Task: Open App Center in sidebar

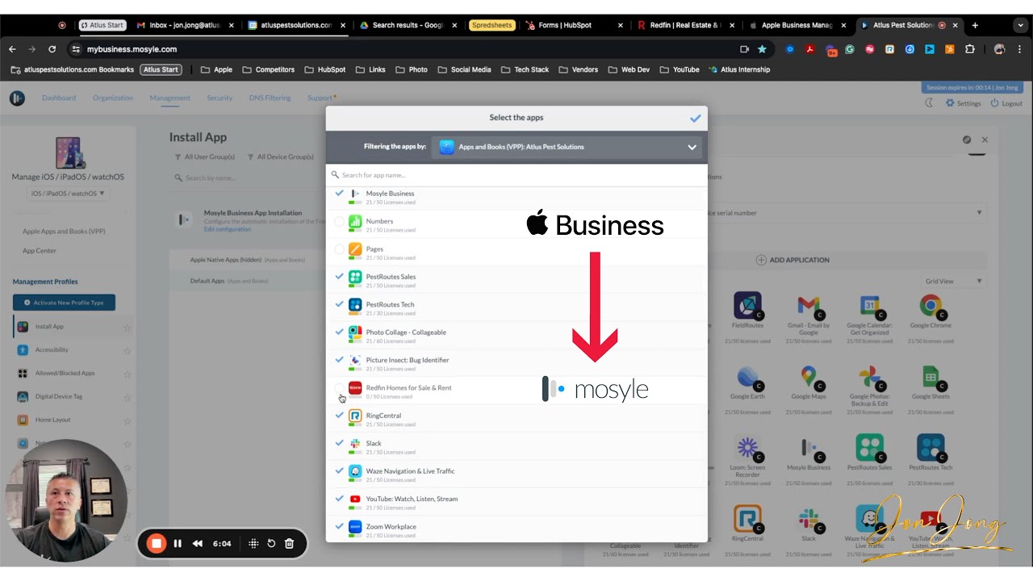Action: pos(40,250)
